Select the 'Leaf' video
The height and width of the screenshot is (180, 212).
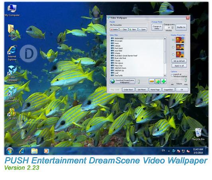[137, 73]
